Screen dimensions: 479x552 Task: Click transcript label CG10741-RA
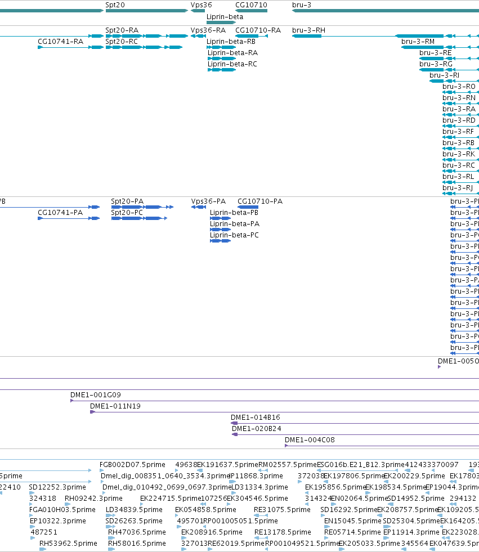tap(61, 42)
